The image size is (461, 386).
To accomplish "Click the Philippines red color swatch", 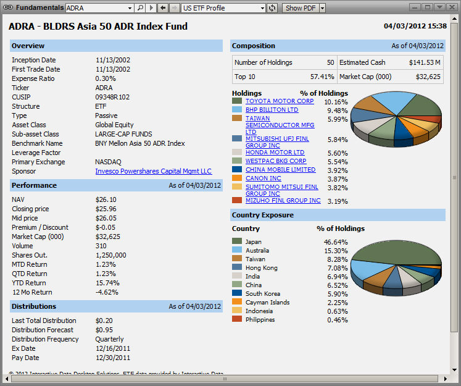I will pyautogui.click(x=237, y=319).
